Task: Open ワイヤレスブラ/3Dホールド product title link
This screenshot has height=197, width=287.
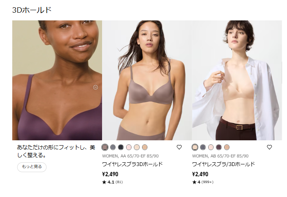Action: pyautogui.click(x=223, y=164)
